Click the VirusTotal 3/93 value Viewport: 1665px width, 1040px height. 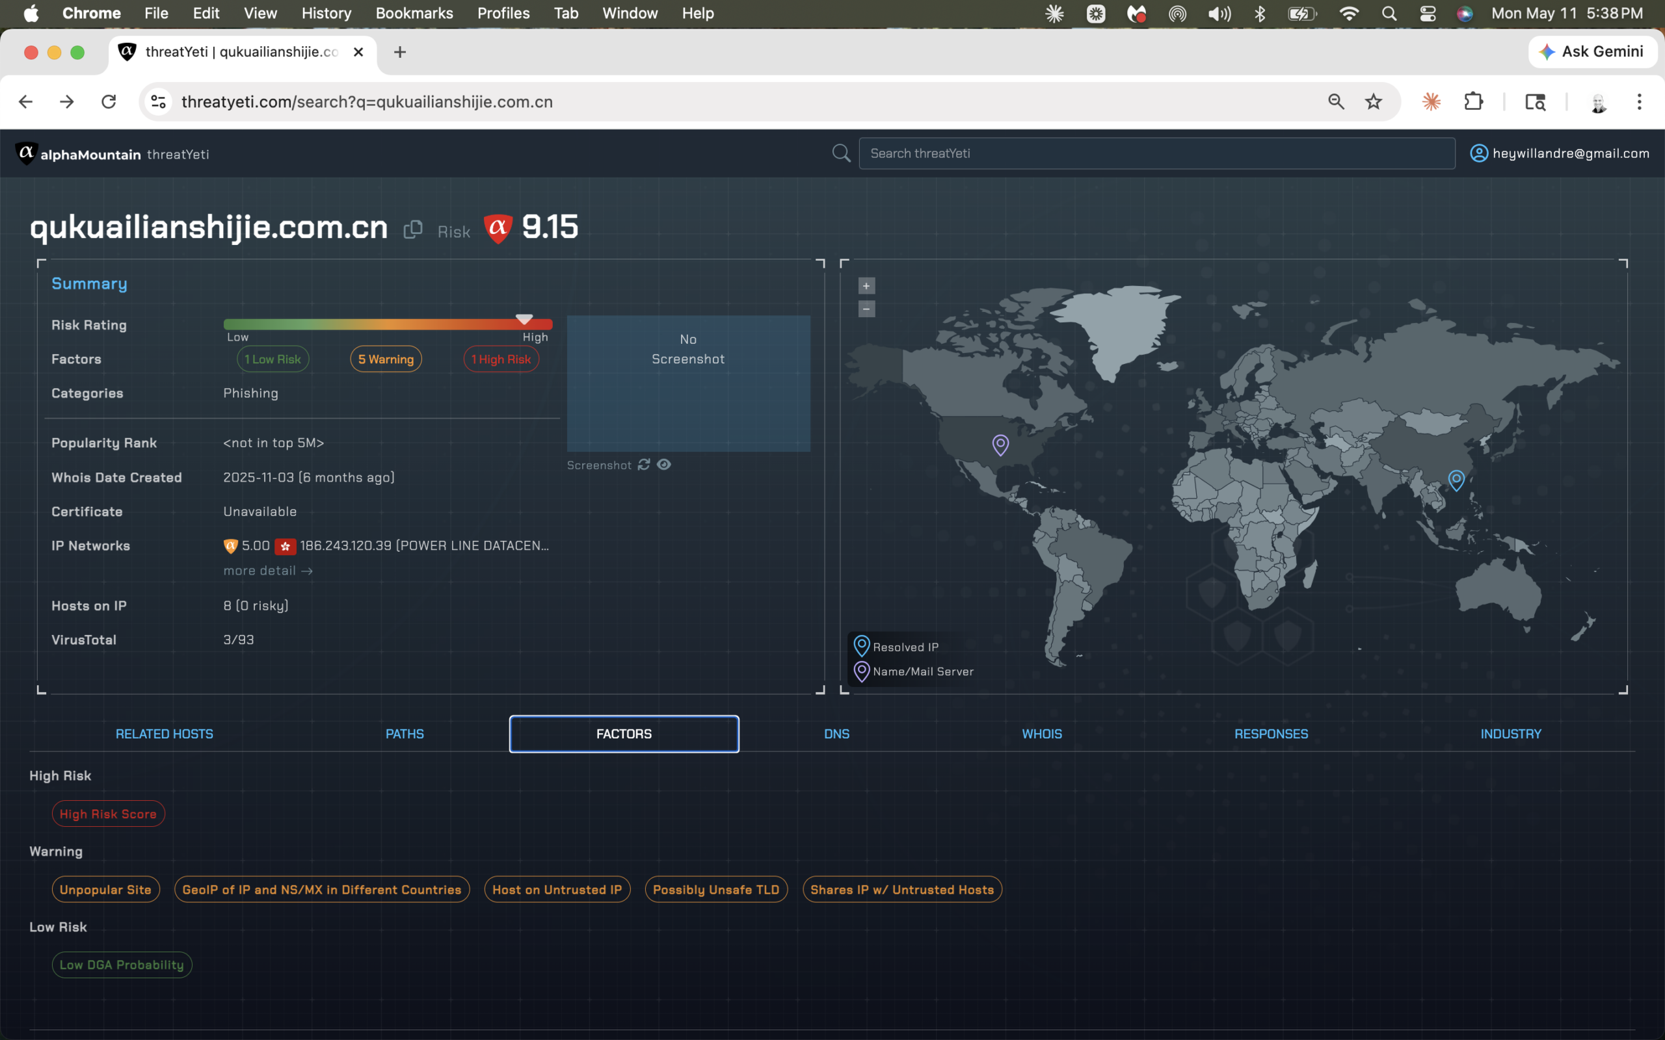pyautogui.click(x=238, y=640)
